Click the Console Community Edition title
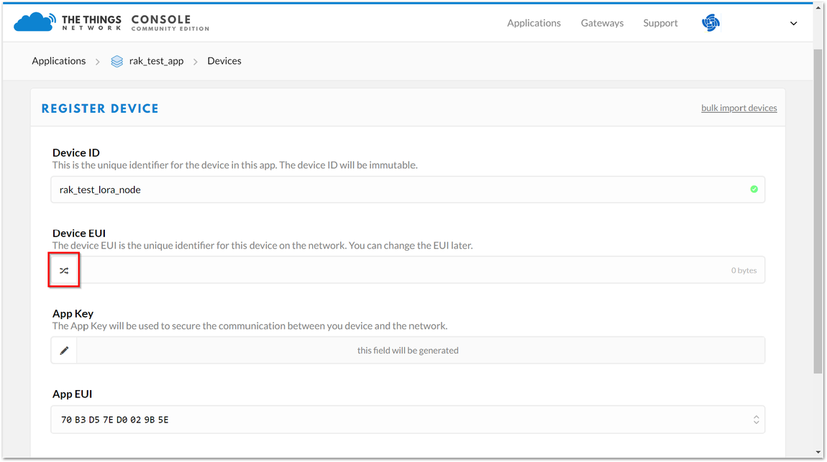The image size is (827, 462). coord(170,23)
